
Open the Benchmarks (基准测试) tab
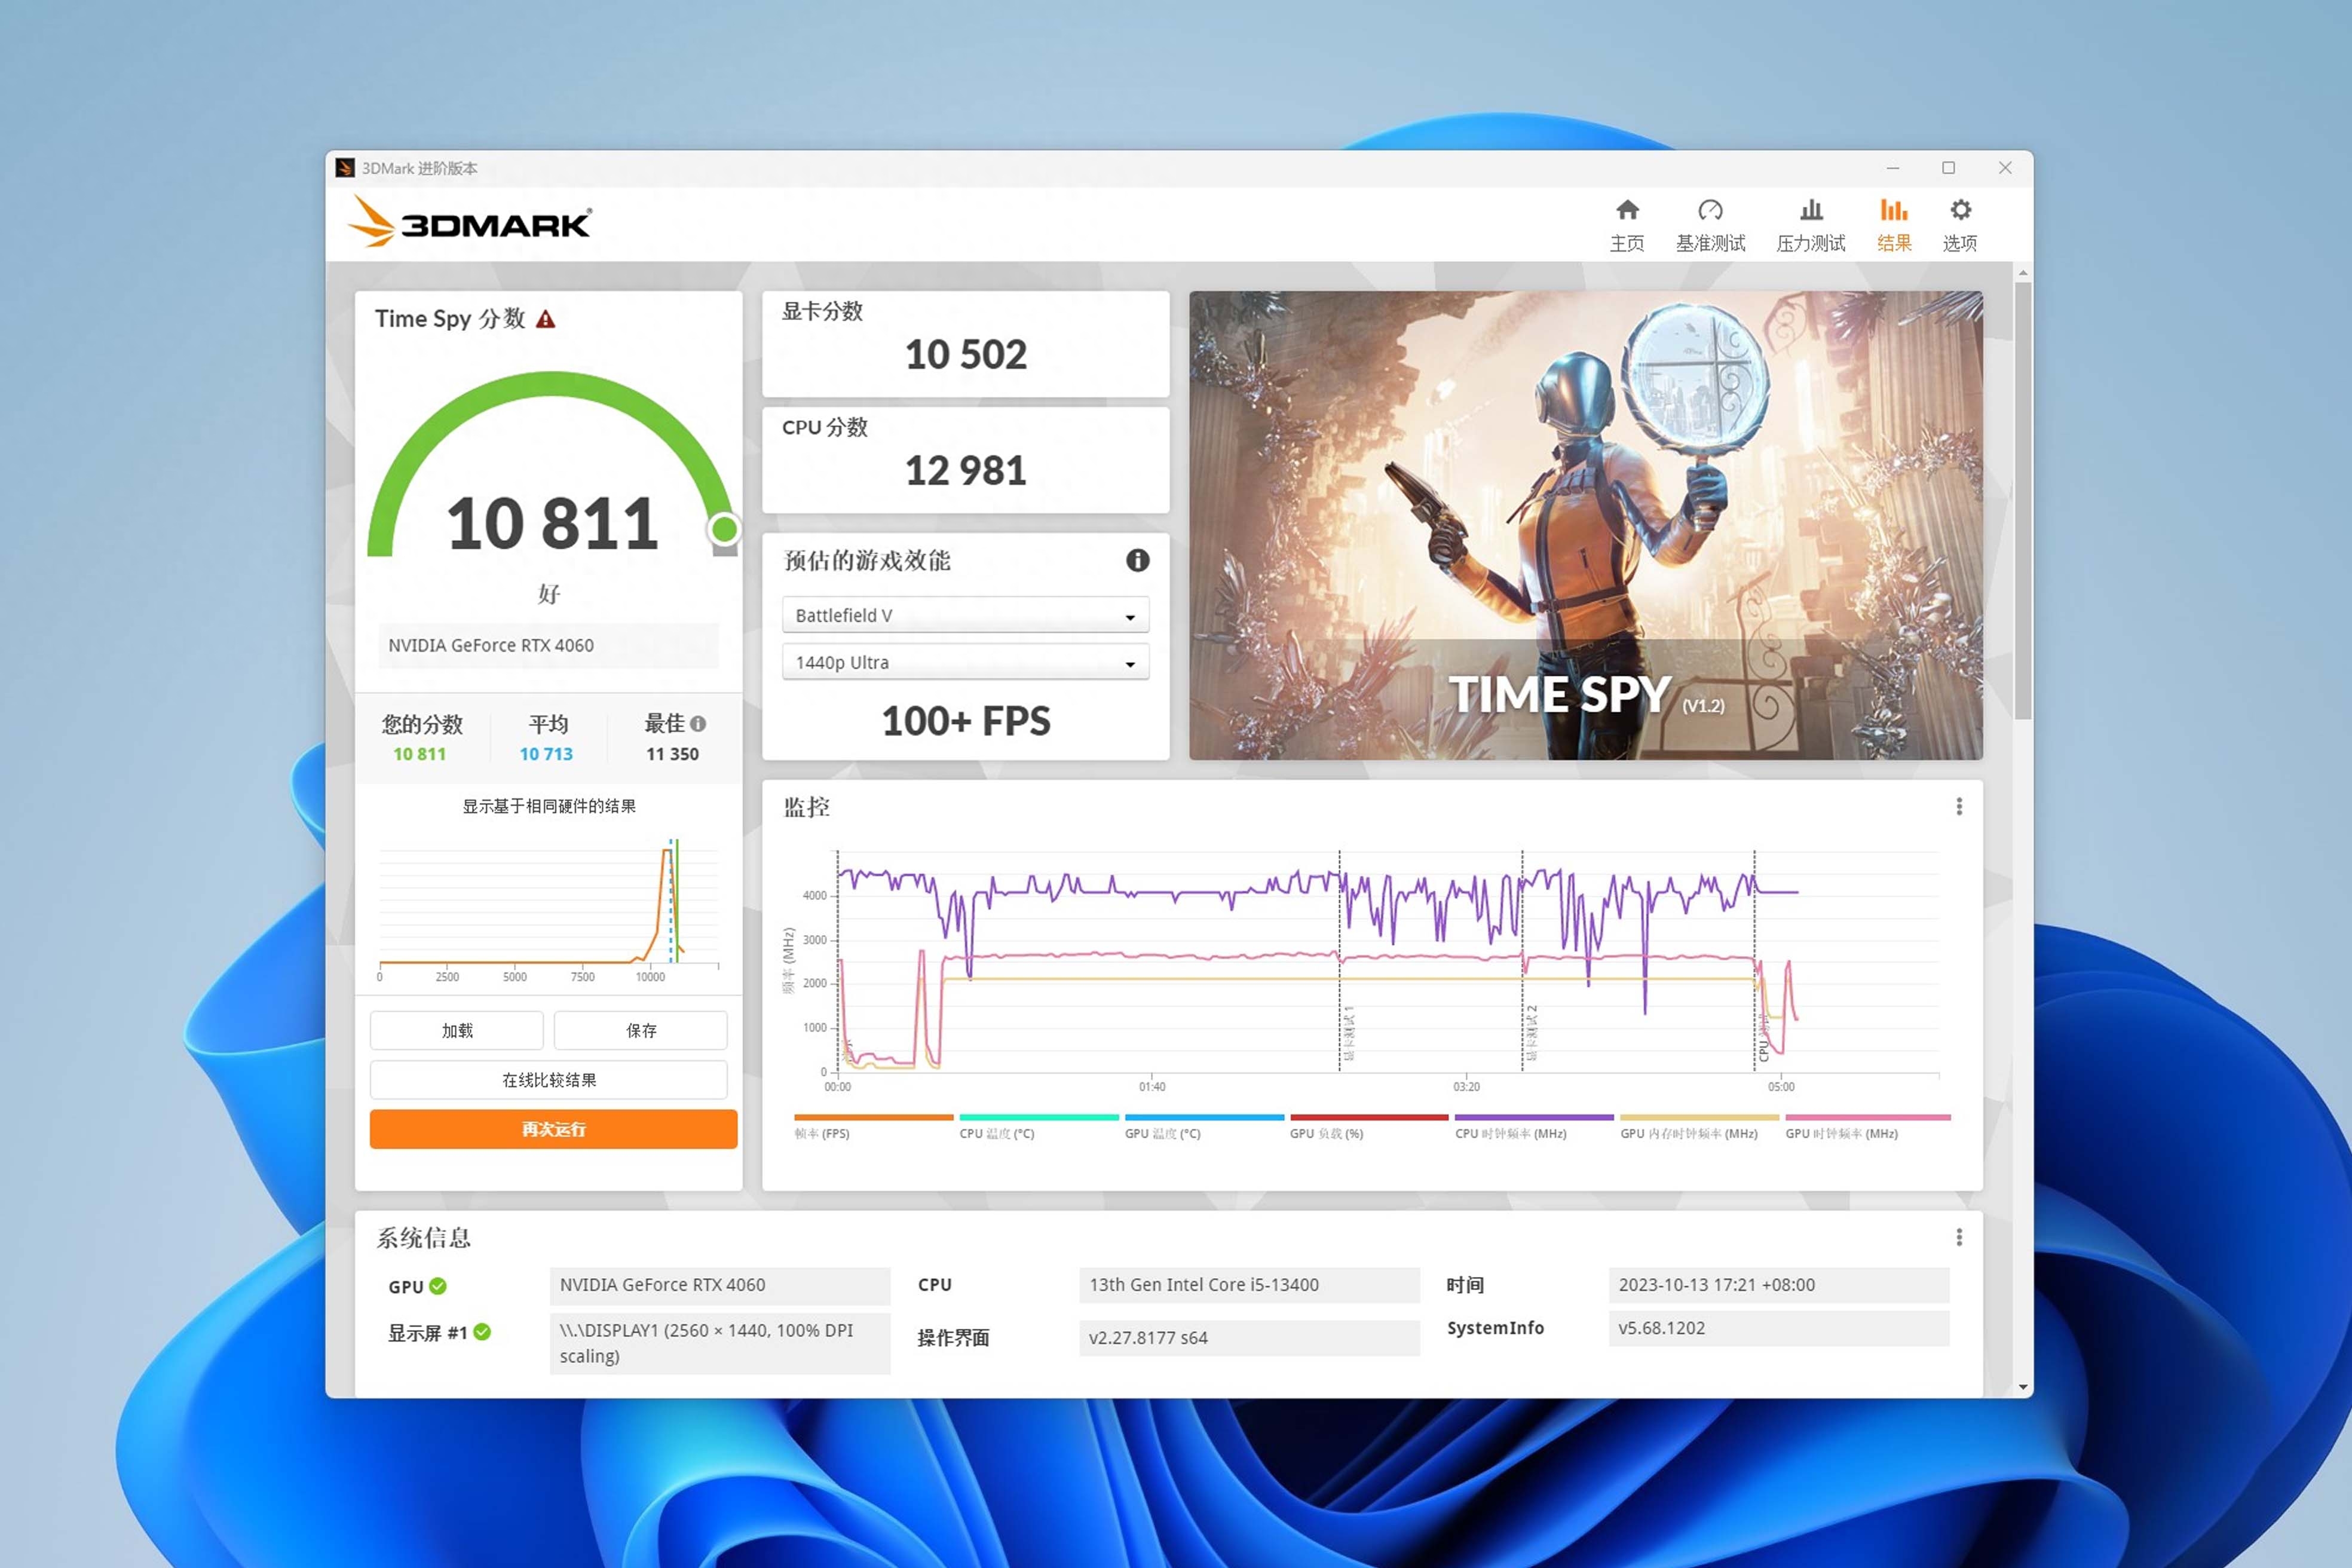click(x=1710, y=225)
